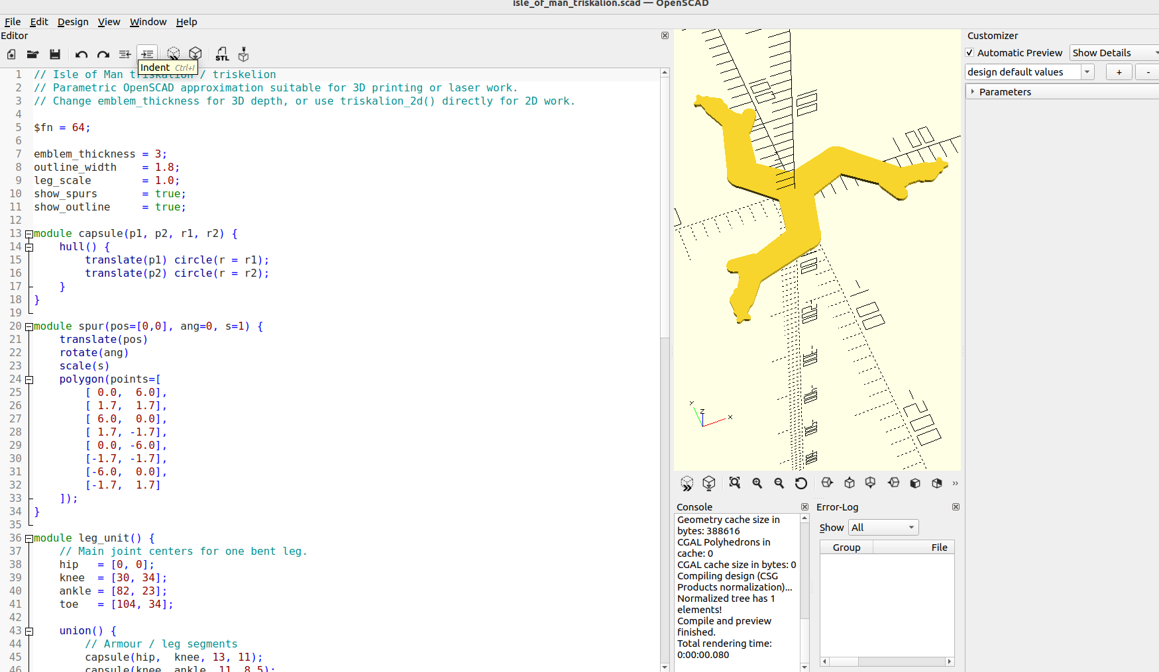The image size is (1159, 672).
Task: Run Render from the editor toolbar
Action: [x=195, y=54]
